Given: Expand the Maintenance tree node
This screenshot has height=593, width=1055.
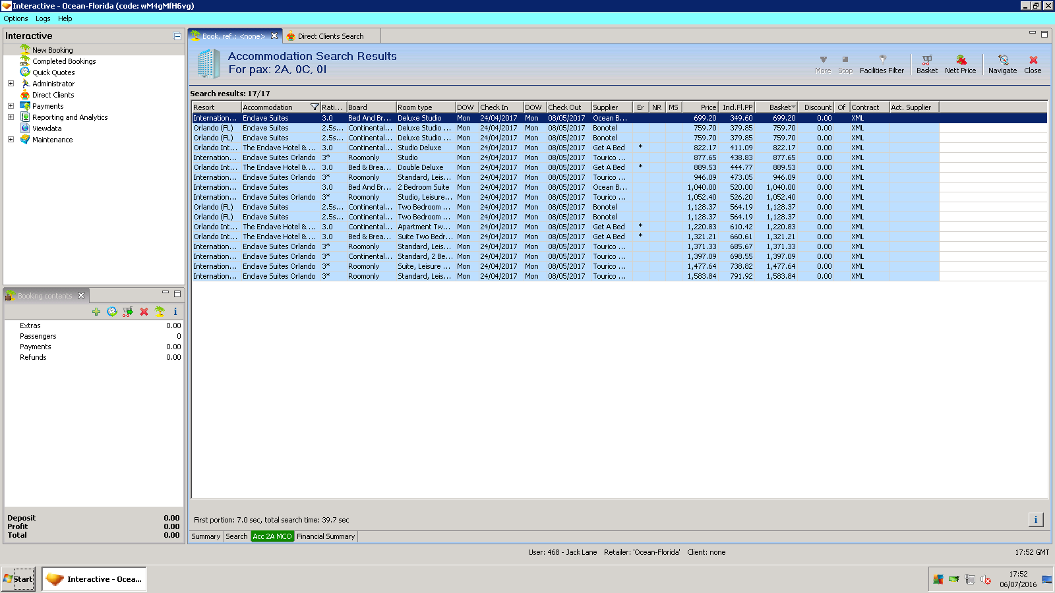Looking at the screenshot, I should [x=11, y=140].
